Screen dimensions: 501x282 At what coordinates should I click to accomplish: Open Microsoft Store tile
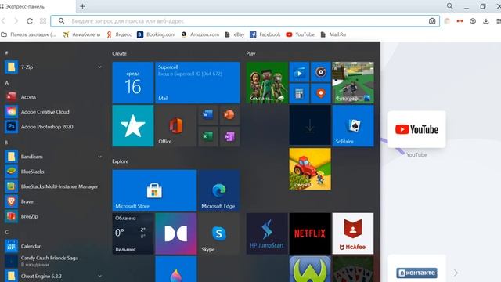pyautogui.click(x=154, y=190)
